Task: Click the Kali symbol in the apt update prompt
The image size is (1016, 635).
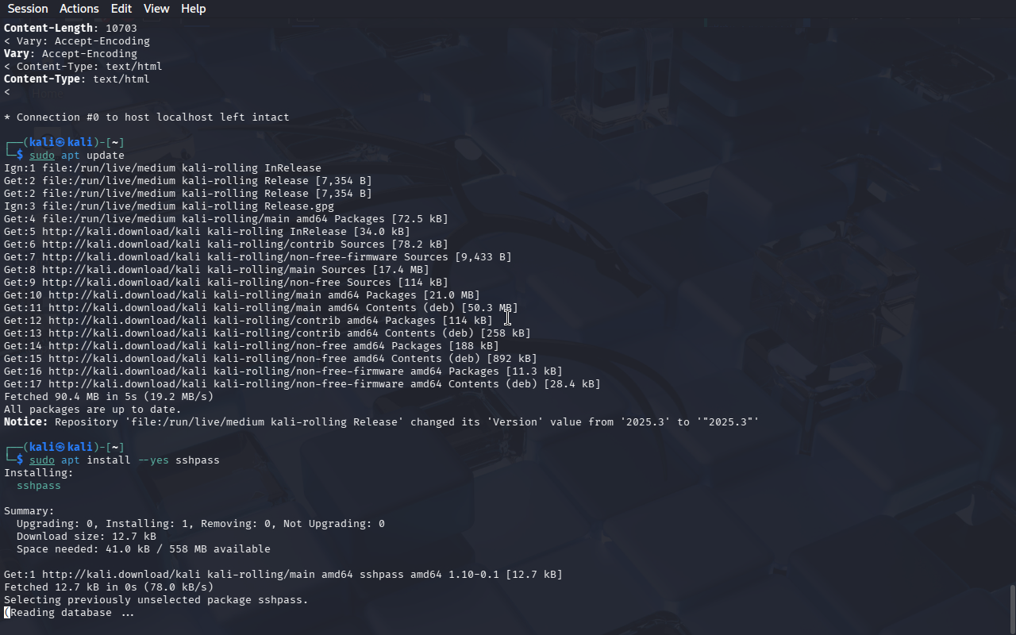Action: pyautogui.click(x=60, y=143)
